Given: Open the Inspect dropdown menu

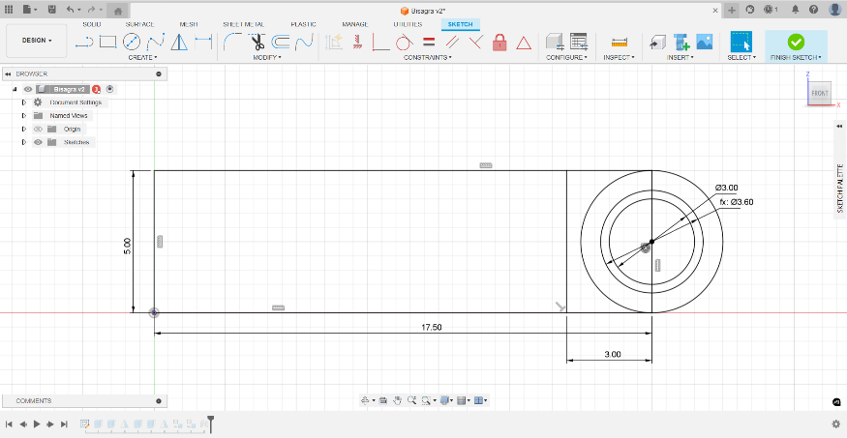Looking at the screenshot, I should pos(620,57).
